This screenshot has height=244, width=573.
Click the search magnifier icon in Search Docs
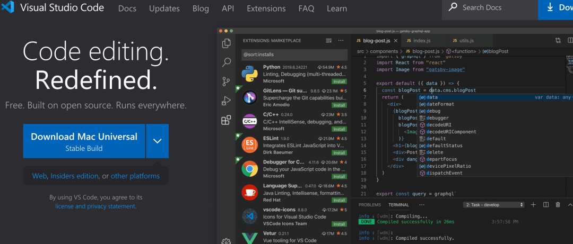point(453,7)
